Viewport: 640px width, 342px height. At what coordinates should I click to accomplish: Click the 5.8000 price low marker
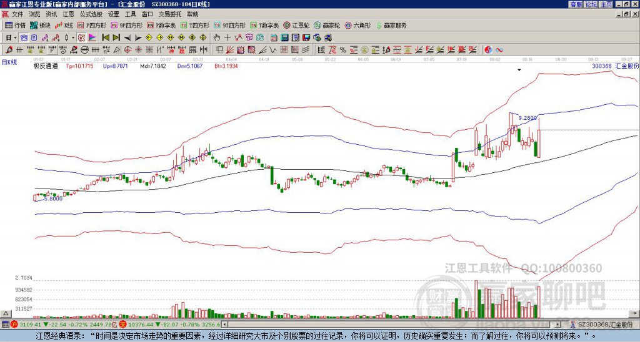[53, 198]
